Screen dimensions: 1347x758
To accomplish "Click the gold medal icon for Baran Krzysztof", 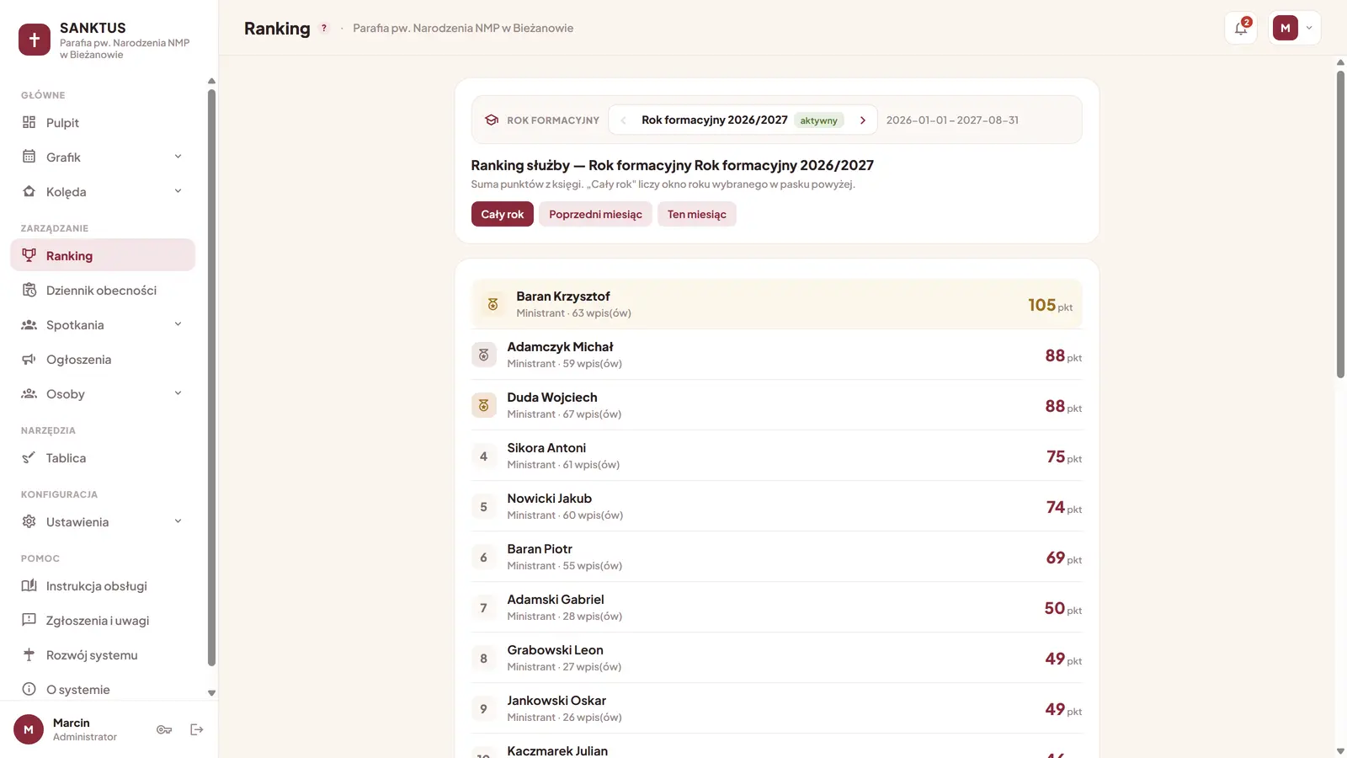I will coord(492,304).
